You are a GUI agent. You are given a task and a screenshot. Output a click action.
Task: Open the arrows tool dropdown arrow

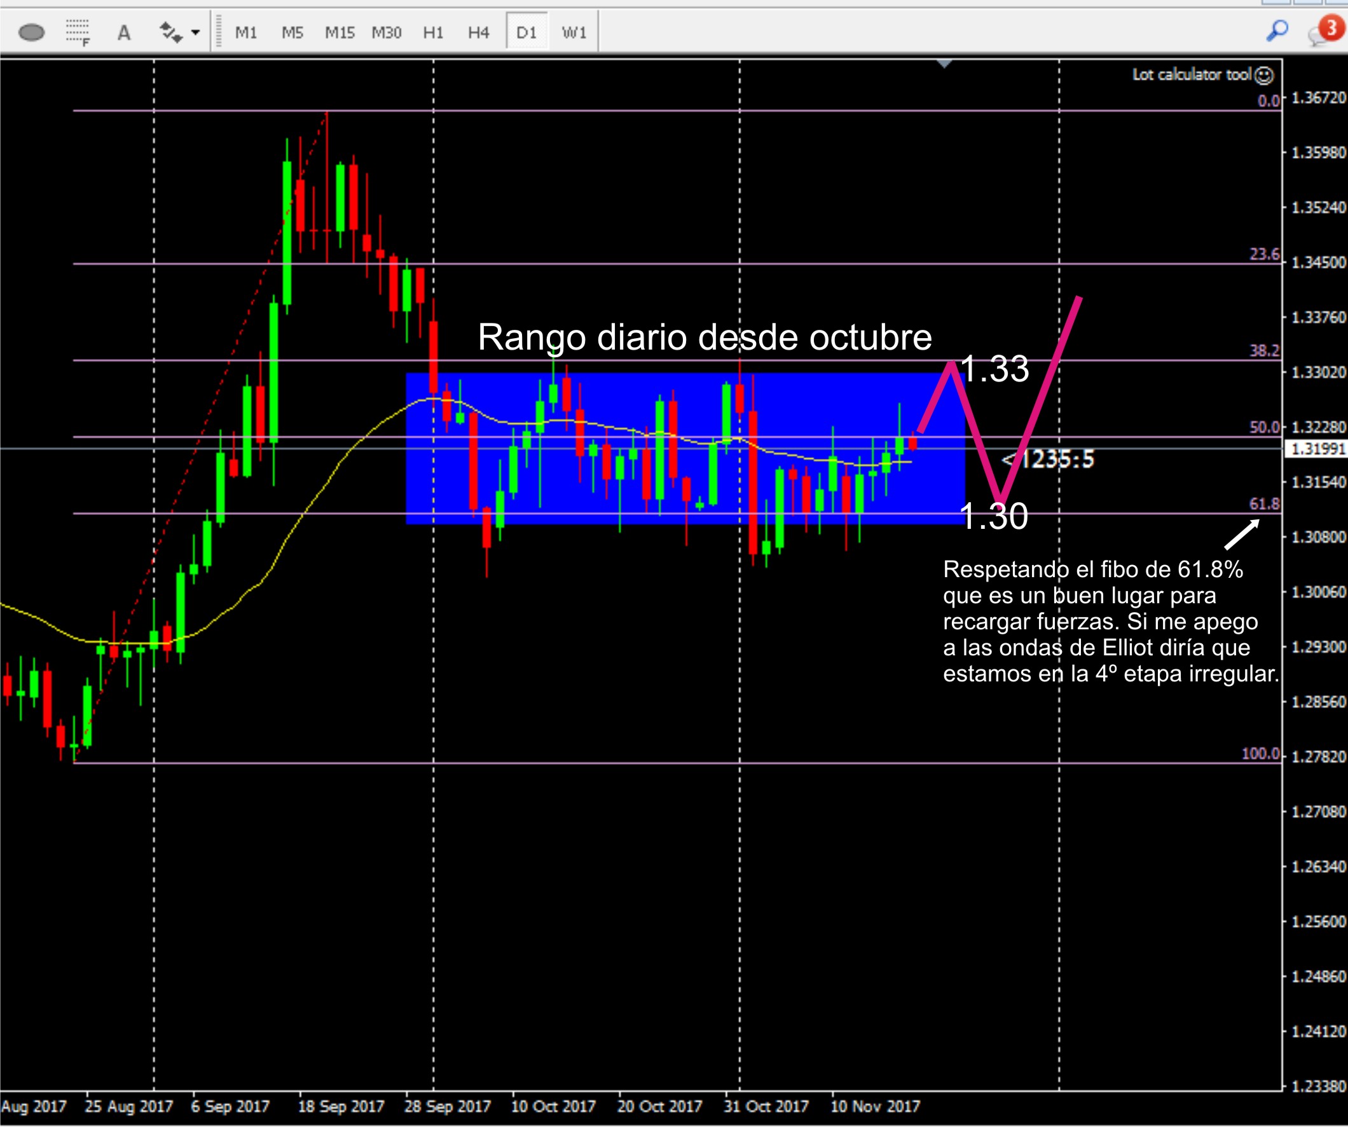tap(195, 32)
